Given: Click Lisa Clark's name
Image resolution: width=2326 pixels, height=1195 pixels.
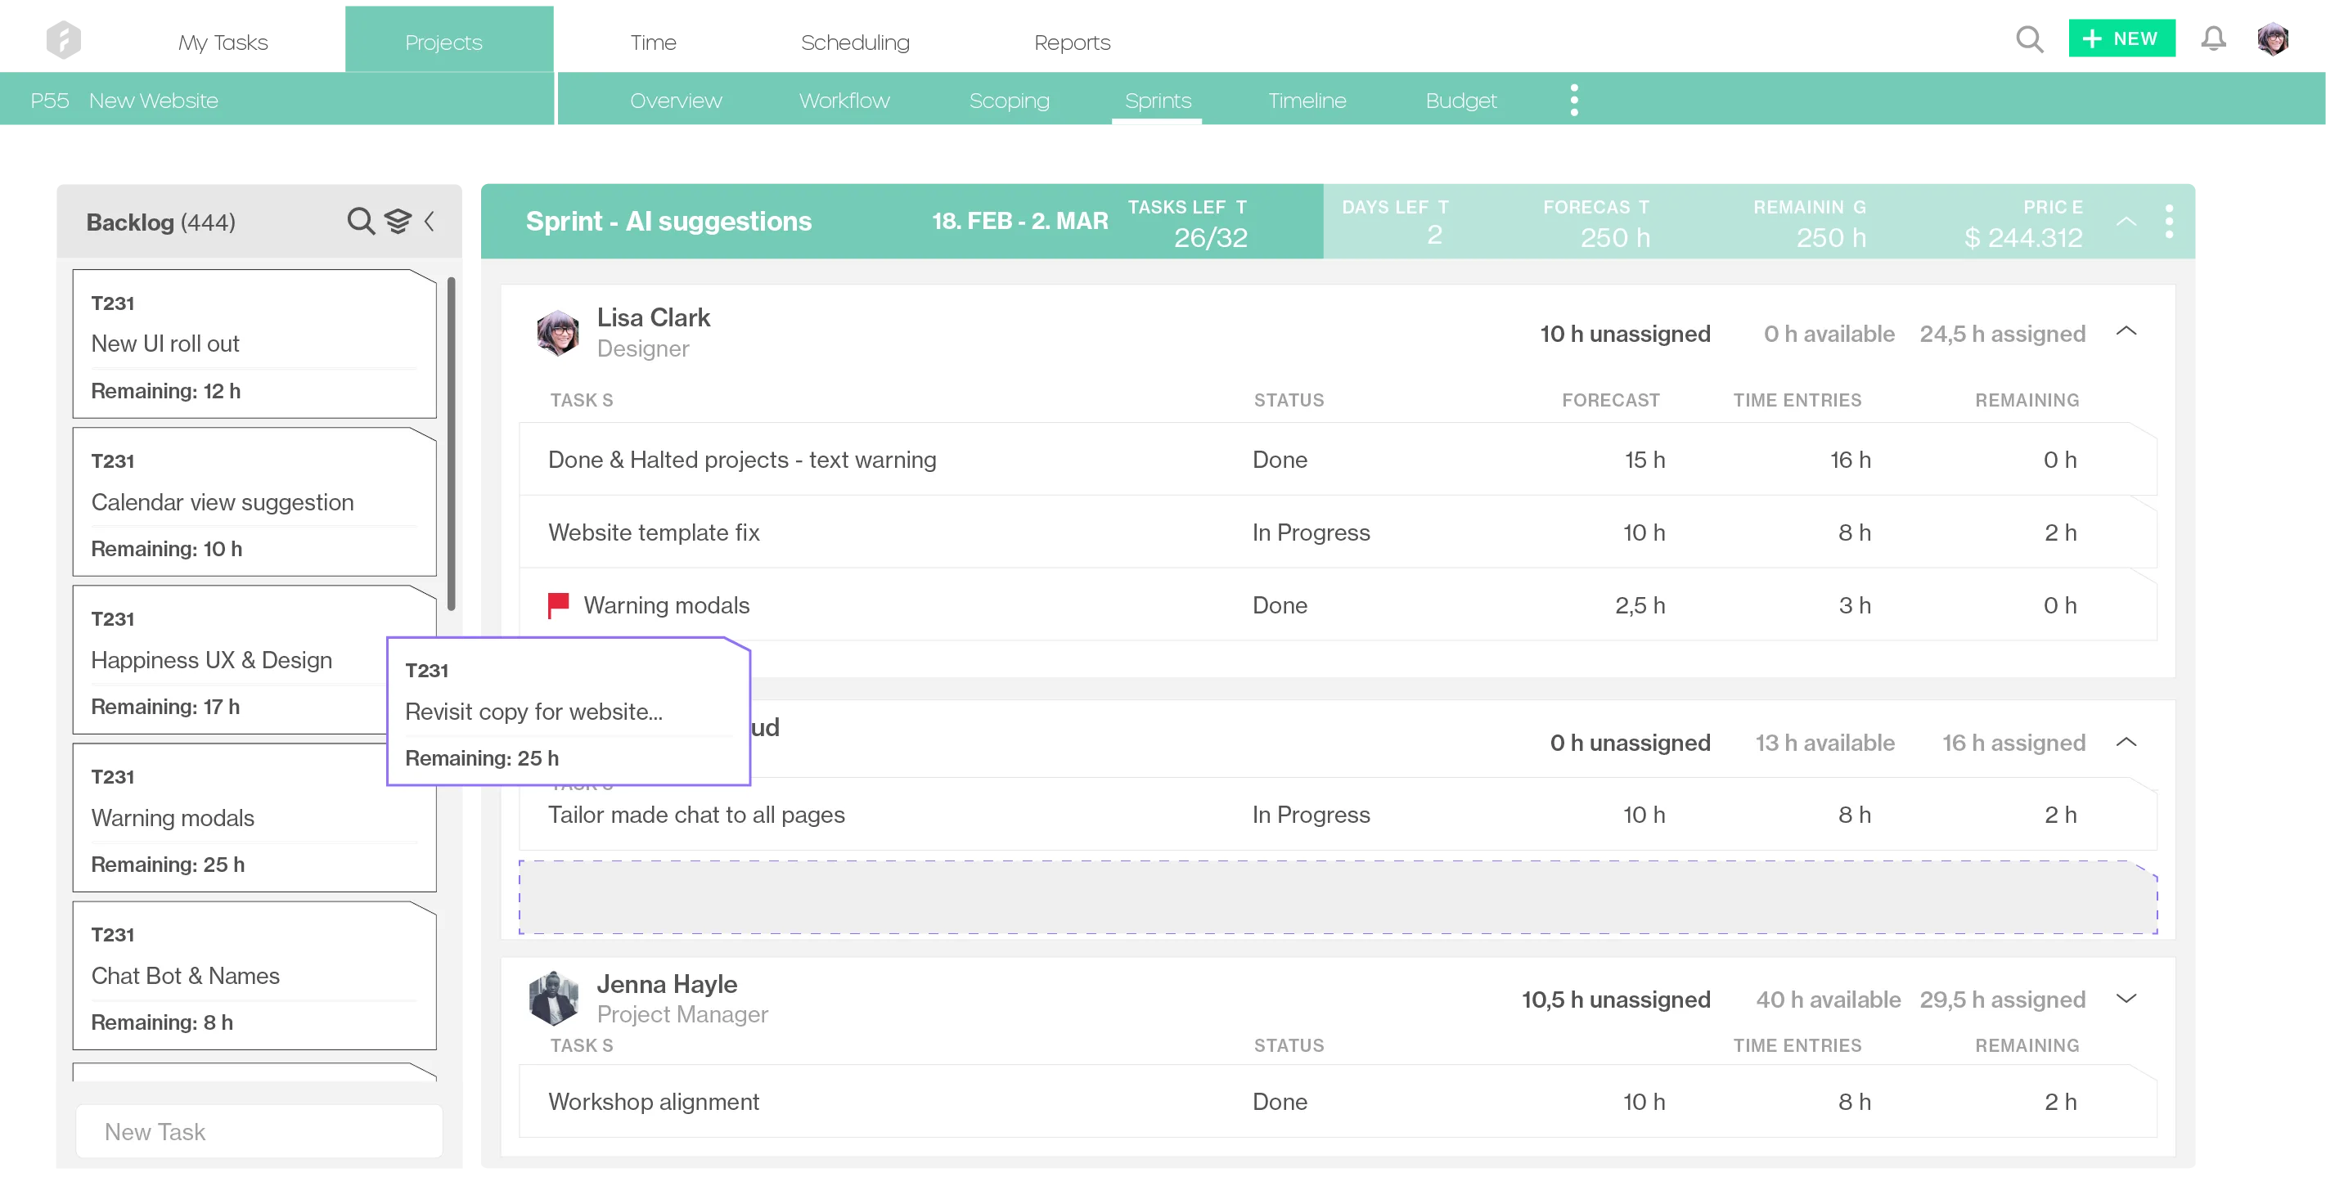Looking at the screenshot, I should point(653,317).
